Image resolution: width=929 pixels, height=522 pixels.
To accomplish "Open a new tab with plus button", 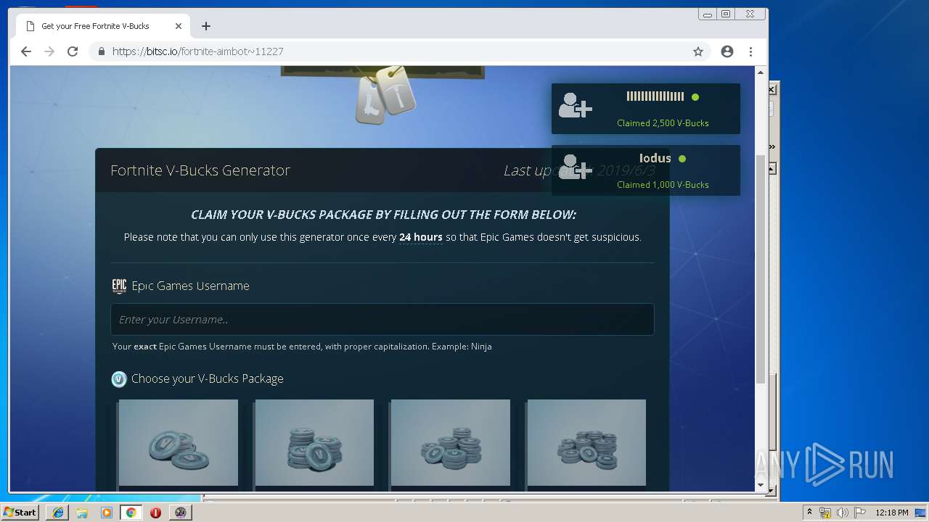I will 206,26.
